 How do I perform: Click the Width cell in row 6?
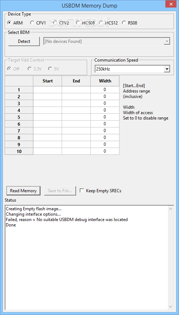(x=105, y=124)
